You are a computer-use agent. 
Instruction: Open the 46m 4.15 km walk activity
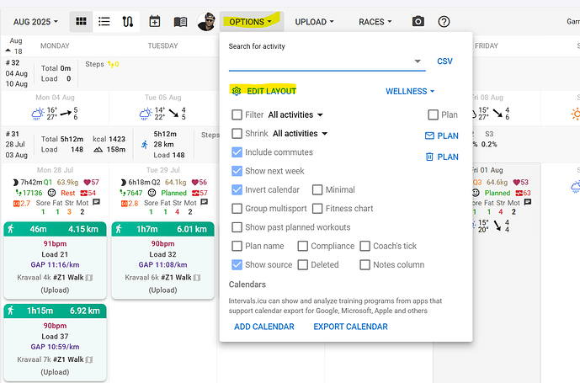55,228
